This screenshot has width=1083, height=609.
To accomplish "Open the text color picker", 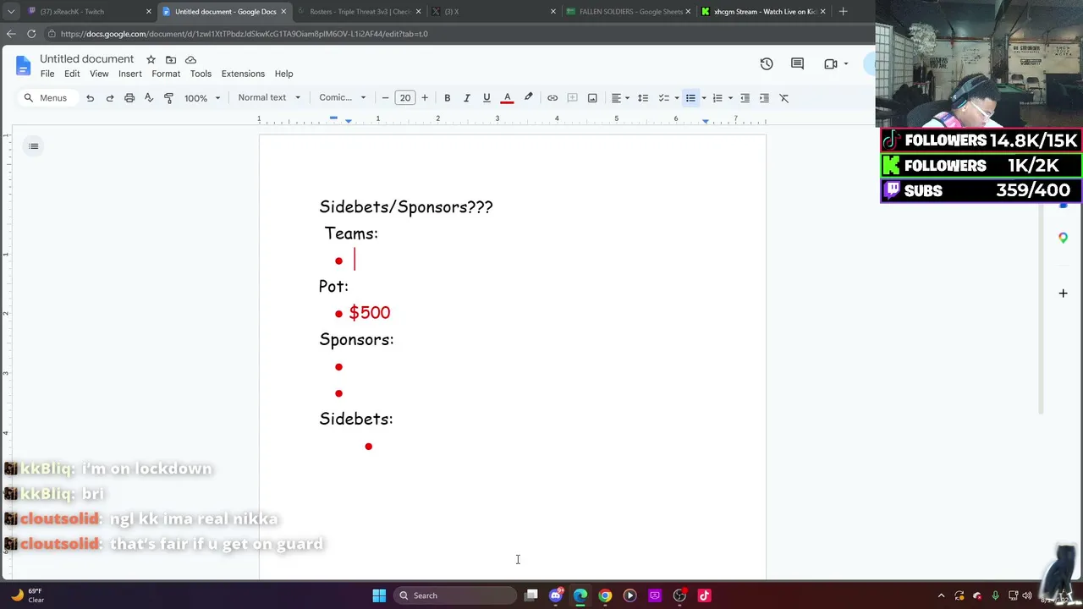I will coord(507,98).
